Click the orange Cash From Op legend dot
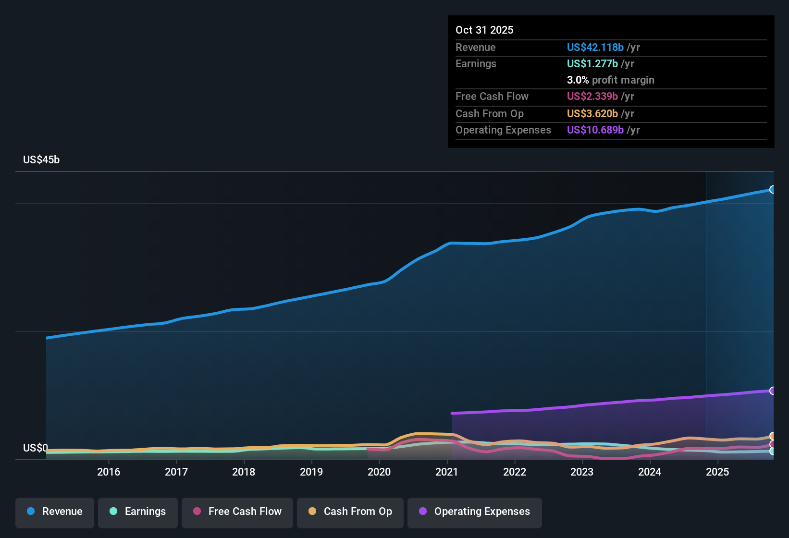This screenshot has width=789, height=538. [x=312, y=512]
